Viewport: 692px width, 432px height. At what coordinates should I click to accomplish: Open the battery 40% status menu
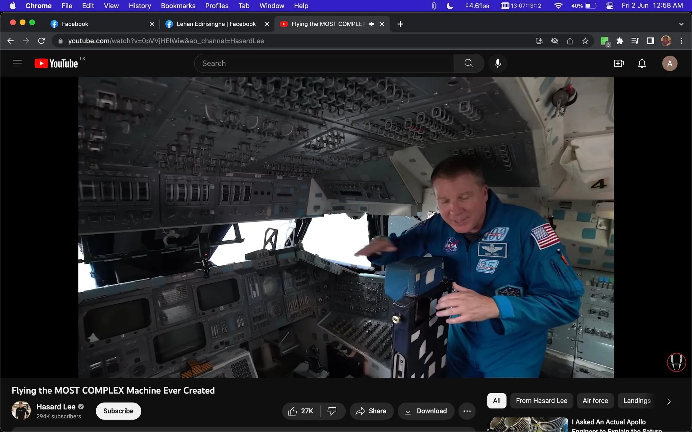[584, 6]
